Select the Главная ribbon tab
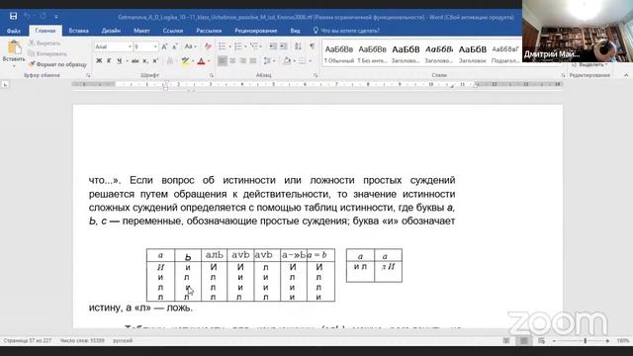Viewport: 633px width, 356px height. [x=45, y=31]
